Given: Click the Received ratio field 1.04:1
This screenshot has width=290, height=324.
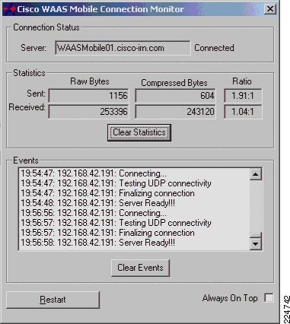Looking at the screenshot, I should coord(243,112).
